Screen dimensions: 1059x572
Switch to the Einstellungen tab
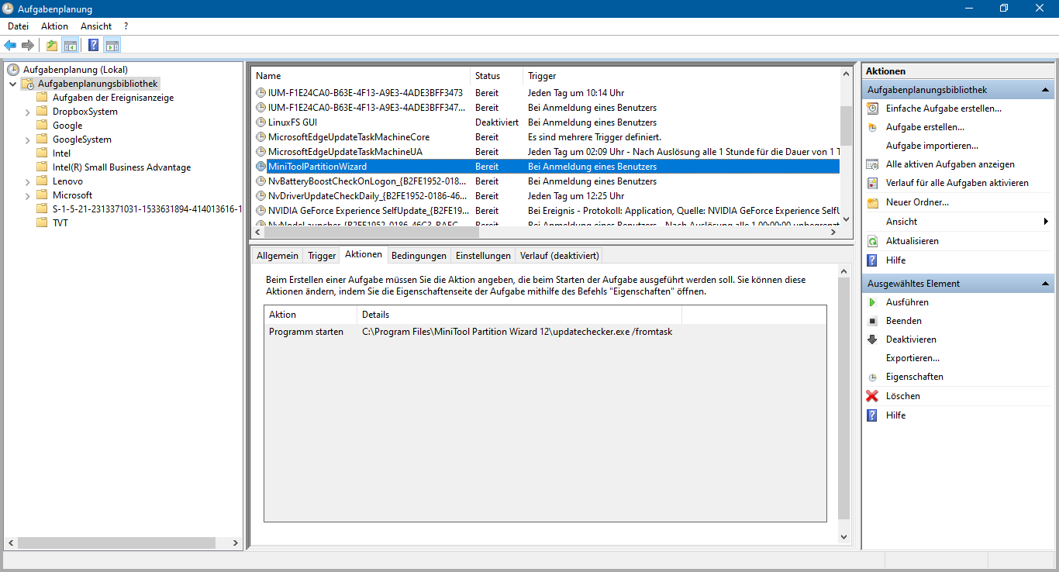click(x=483, y=256)
